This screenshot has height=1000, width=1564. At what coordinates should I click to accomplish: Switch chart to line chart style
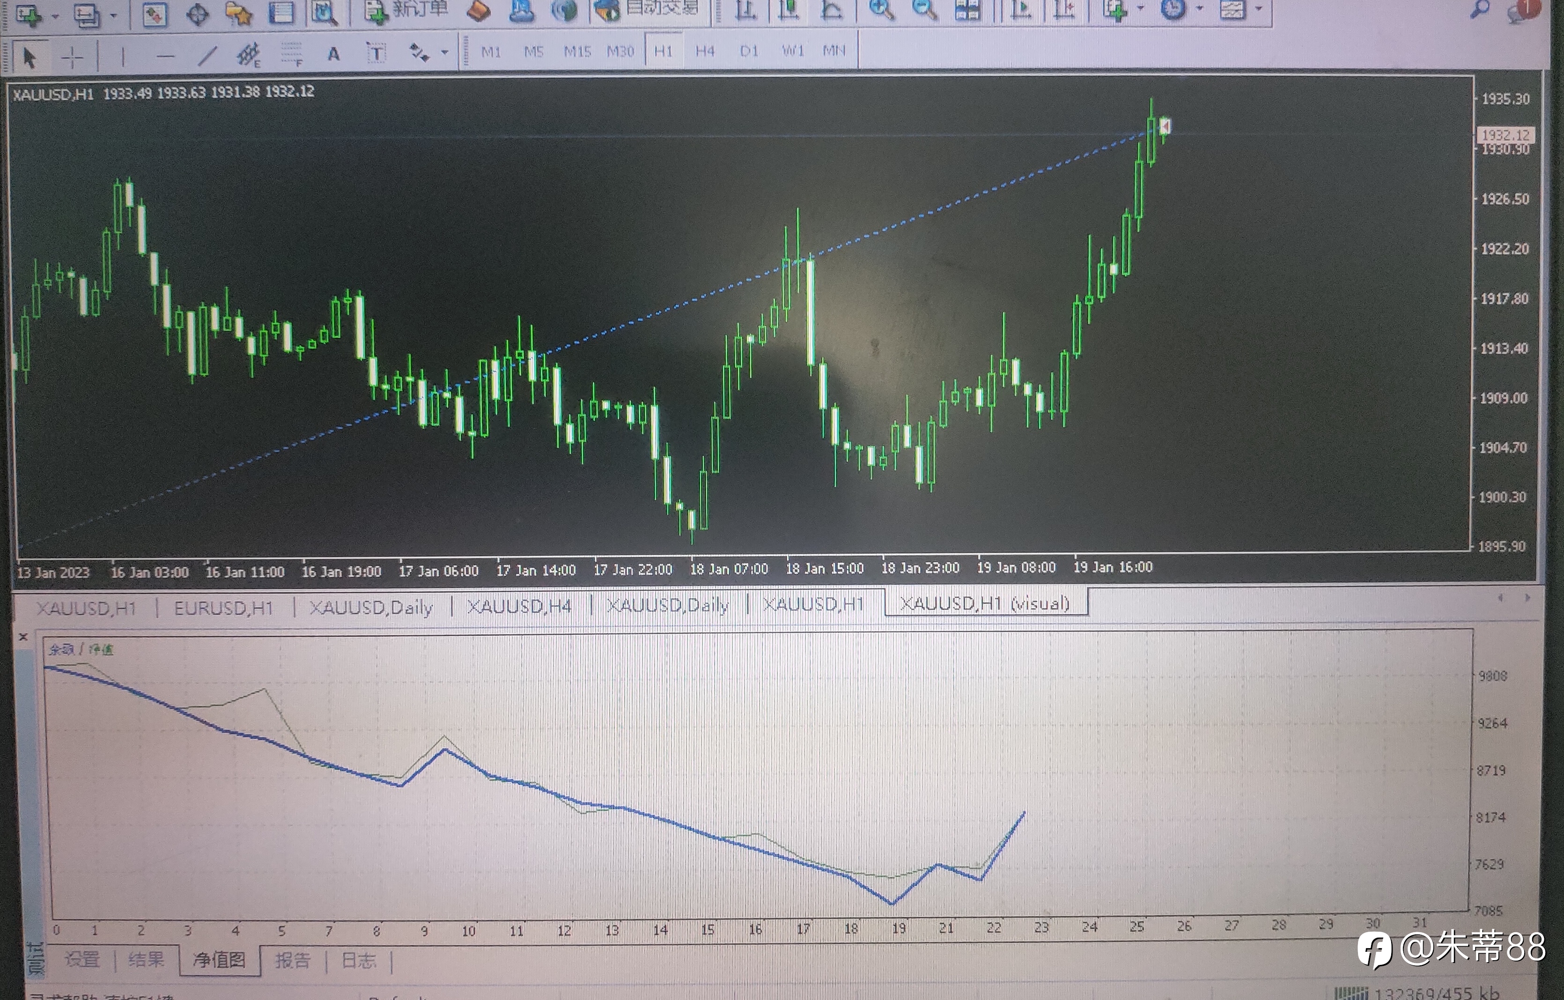click(x=831, y=10)
